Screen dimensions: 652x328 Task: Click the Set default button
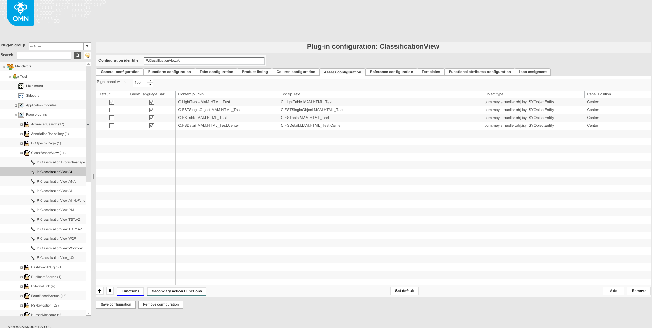click(404, 291)
